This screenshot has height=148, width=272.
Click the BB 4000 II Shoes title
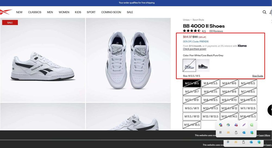204,26
